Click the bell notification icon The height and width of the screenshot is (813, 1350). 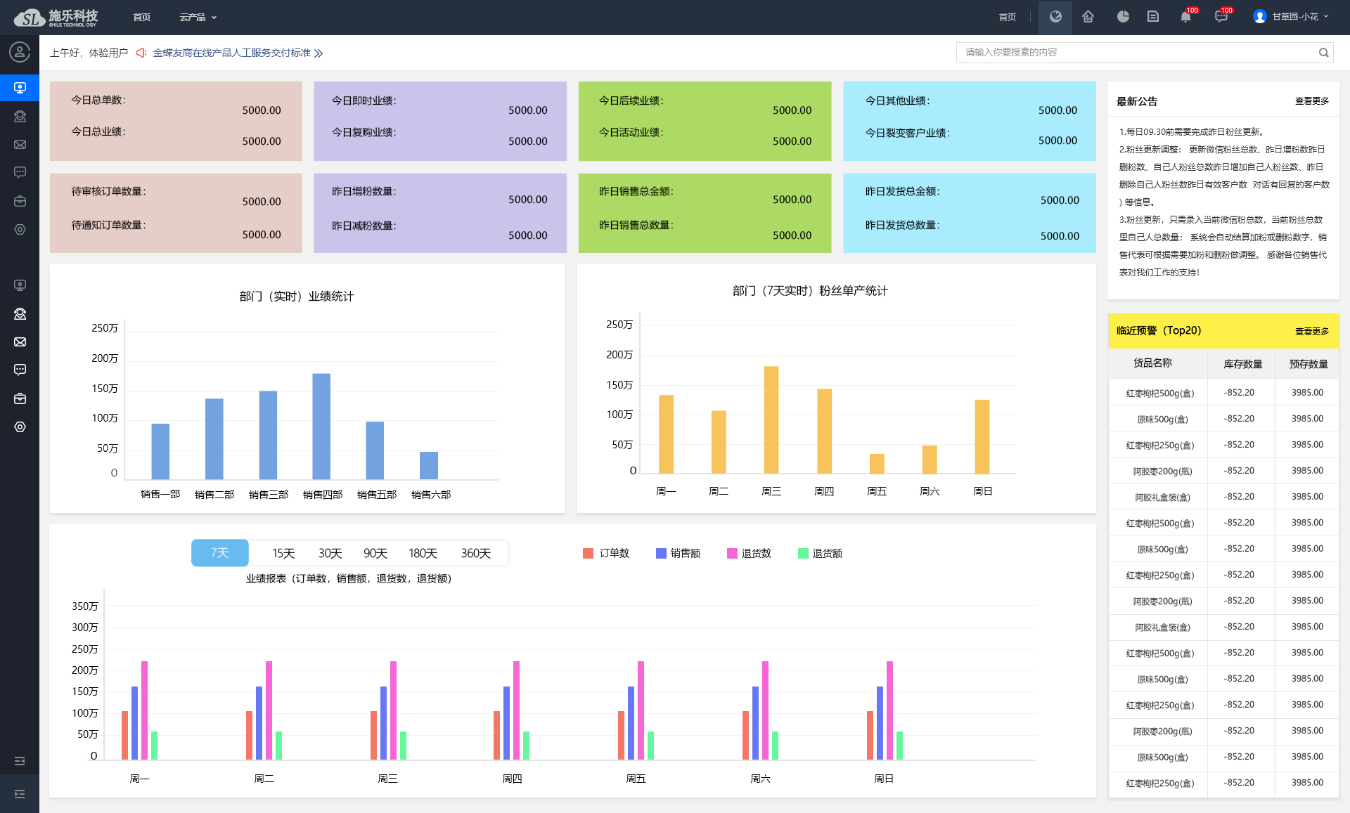(1185, 17)
